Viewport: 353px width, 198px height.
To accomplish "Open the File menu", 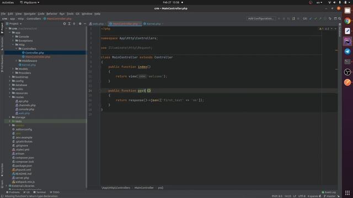I will (x=3, y=14).
